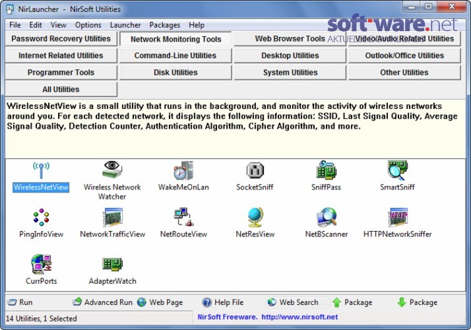Select the SmartSniff magnifier icon
471x330 pixels.
click(x=397, y=170)
